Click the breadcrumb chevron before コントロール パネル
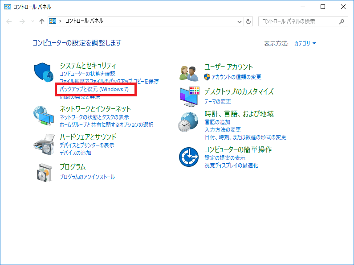 coord(60,21)
